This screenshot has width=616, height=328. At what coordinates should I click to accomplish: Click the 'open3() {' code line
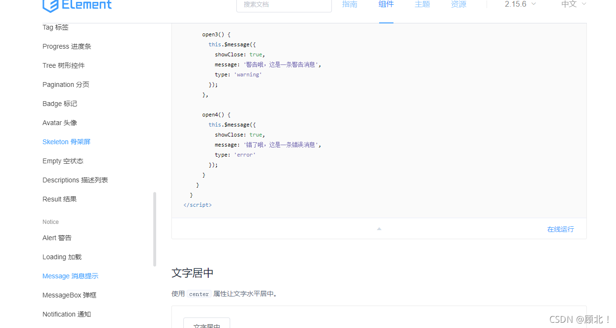pos(216,34)
